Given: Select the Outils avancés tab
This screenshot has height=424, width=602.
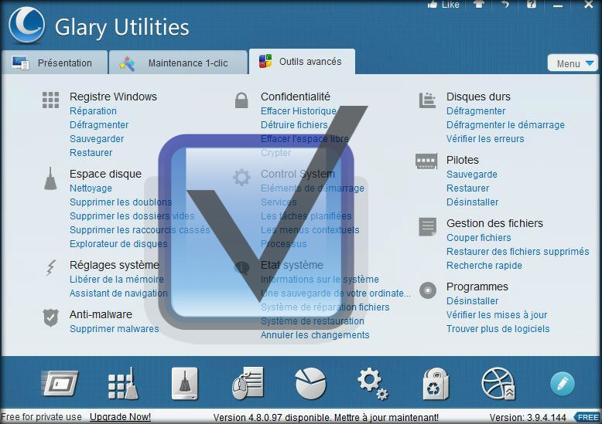Looking at the screenshot, I should tap(302, 61).
